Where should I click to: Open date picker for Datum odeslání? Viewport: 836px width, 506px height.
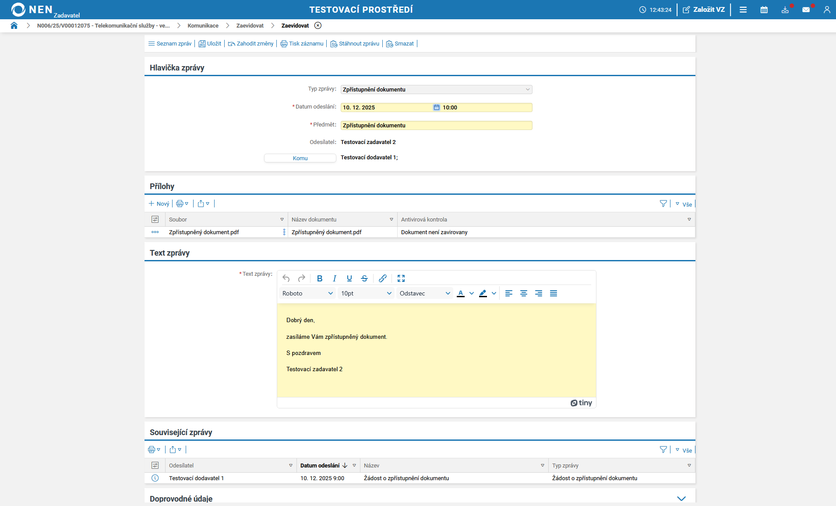tap(436, 108)
